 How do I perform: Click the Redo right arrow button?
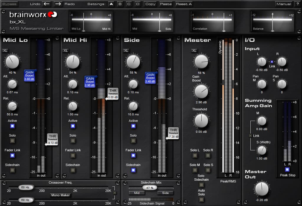pos(58,4)
